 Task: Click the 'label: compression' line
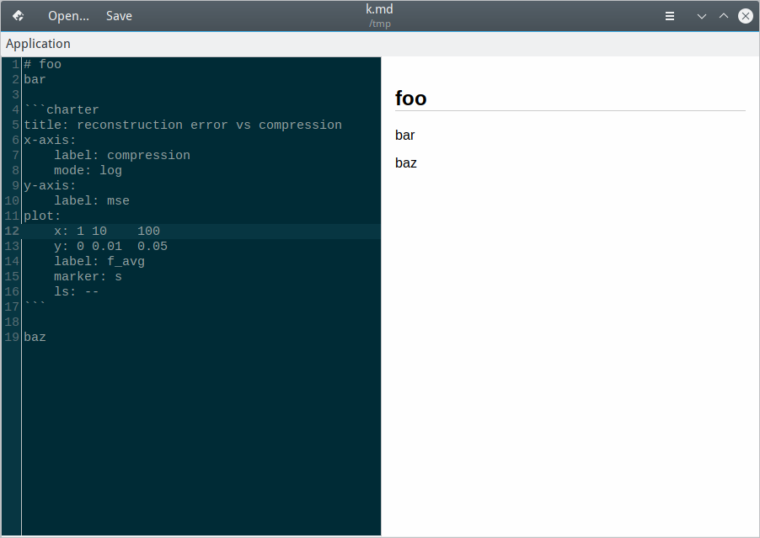point(122,156)
